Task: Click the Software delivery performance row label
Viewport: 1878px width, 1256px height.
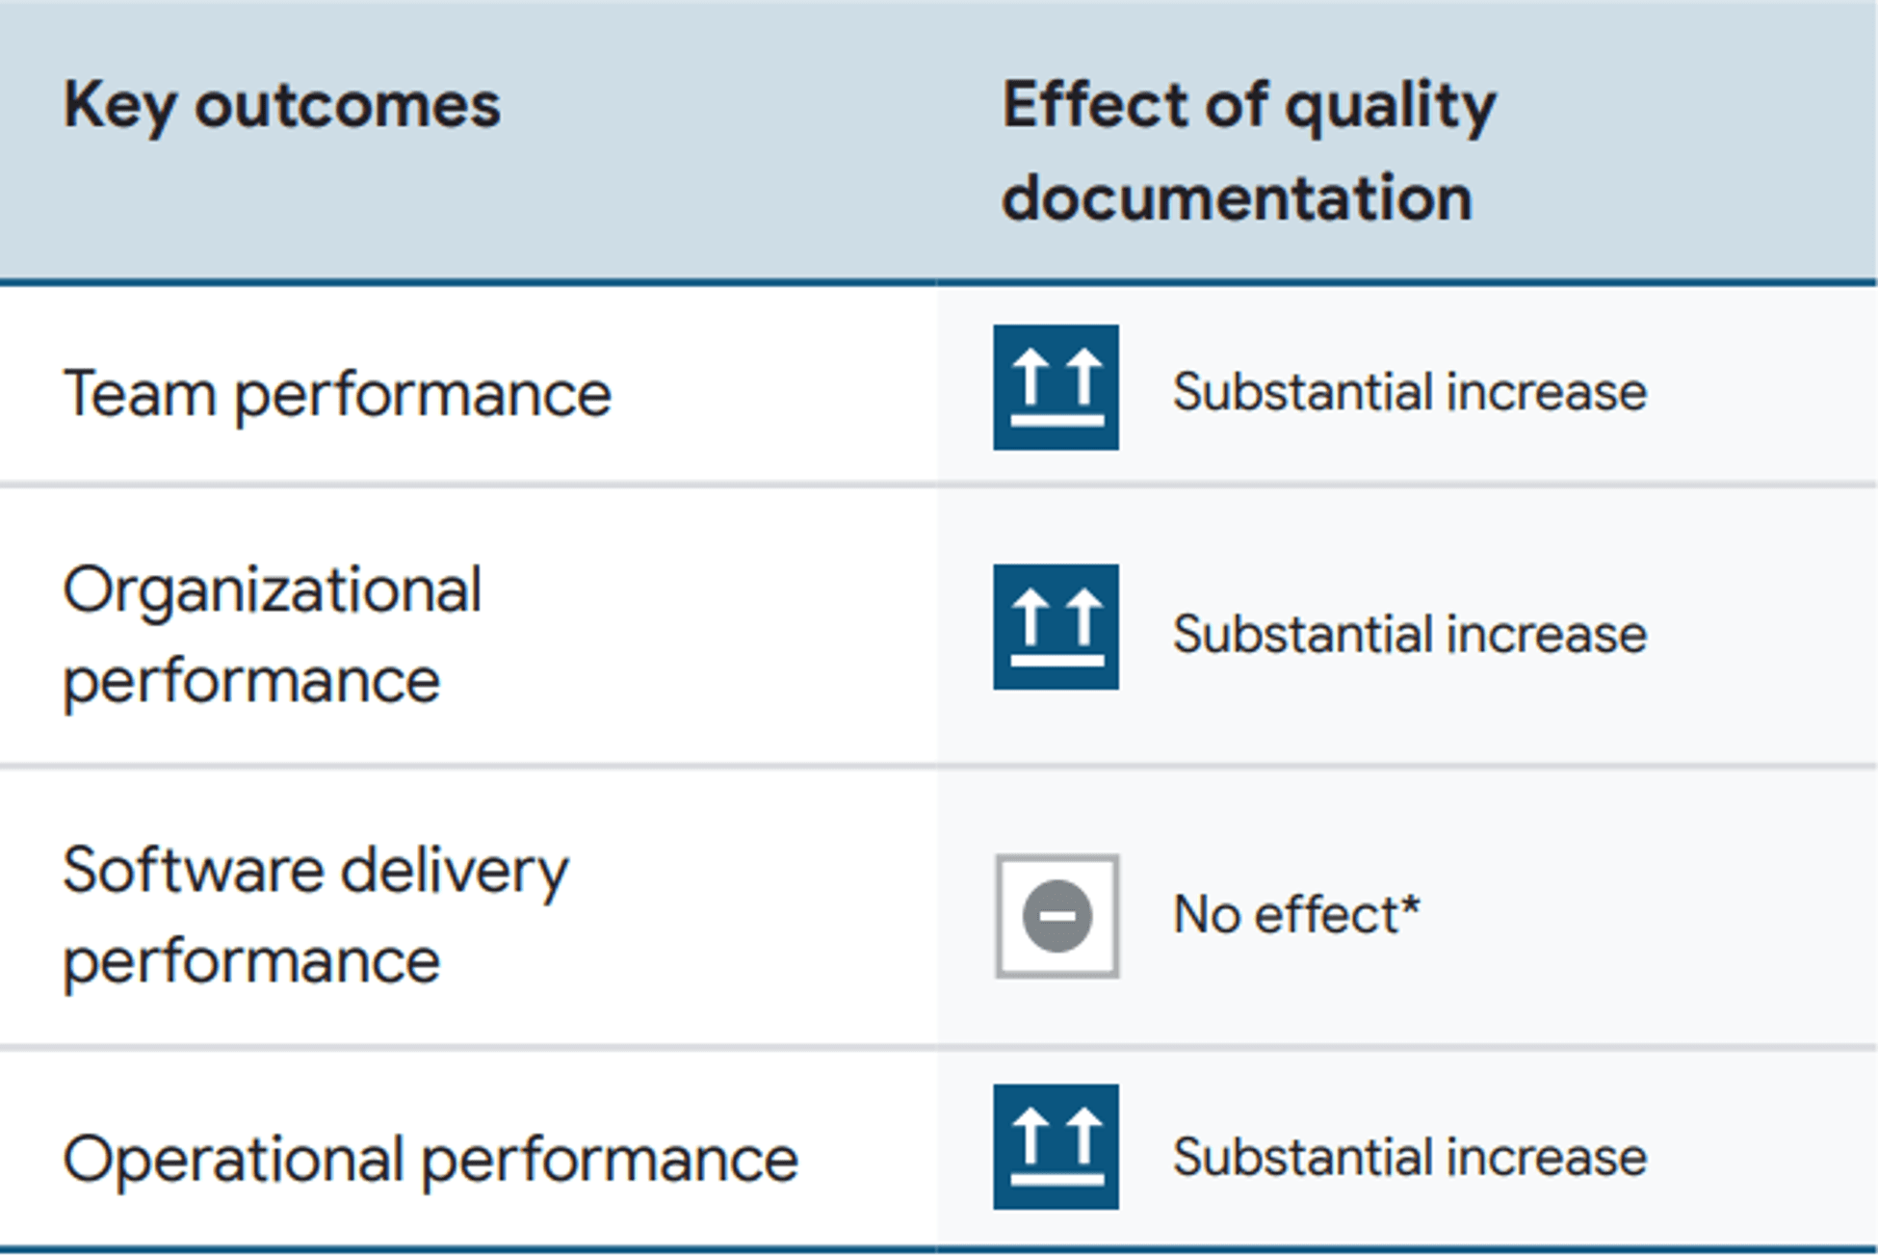Action: pos(316,915)
